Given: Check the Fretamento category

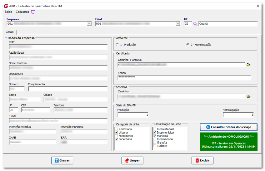Looking at the screenshot, I should (117, 136).
